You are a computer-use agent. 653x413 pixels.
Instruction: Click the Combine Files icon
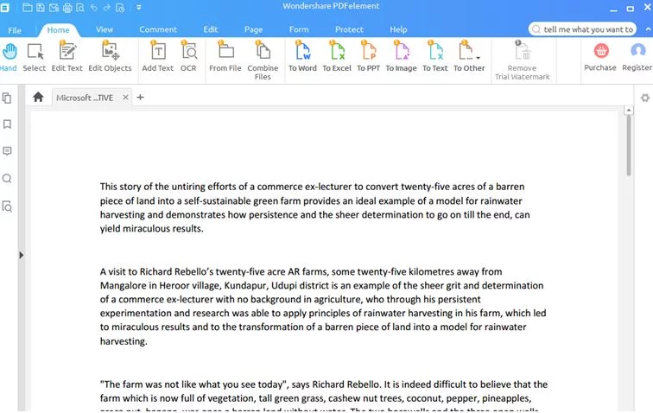[263, 56]
